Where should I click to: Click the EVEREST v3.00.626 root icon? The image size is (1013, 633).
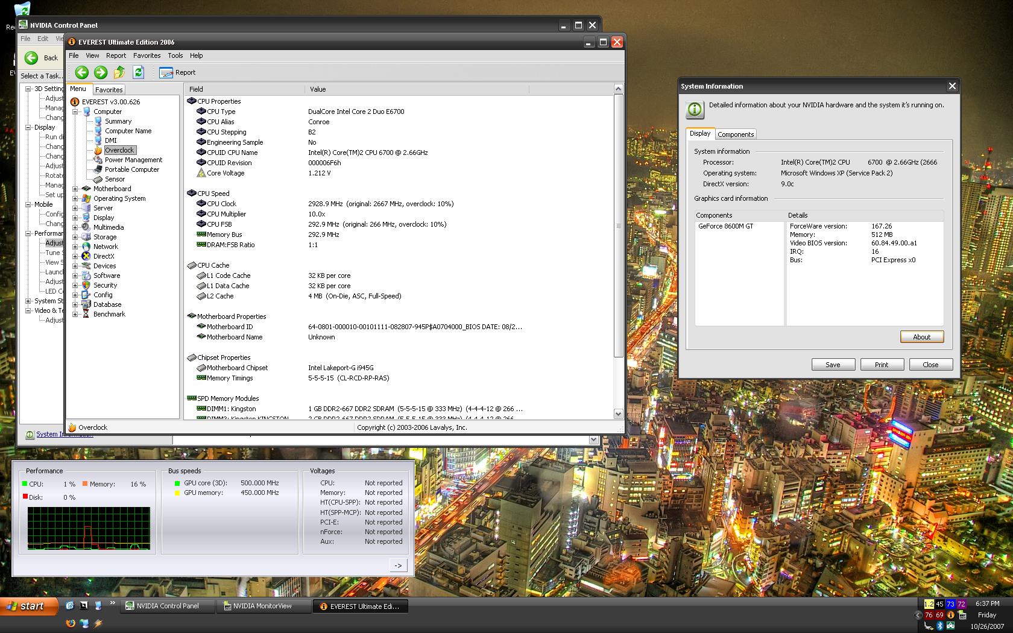pos(75,102)
